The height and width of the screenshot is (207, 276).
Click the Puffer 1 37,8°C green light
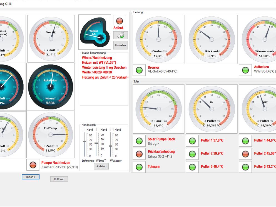(192, 141)
